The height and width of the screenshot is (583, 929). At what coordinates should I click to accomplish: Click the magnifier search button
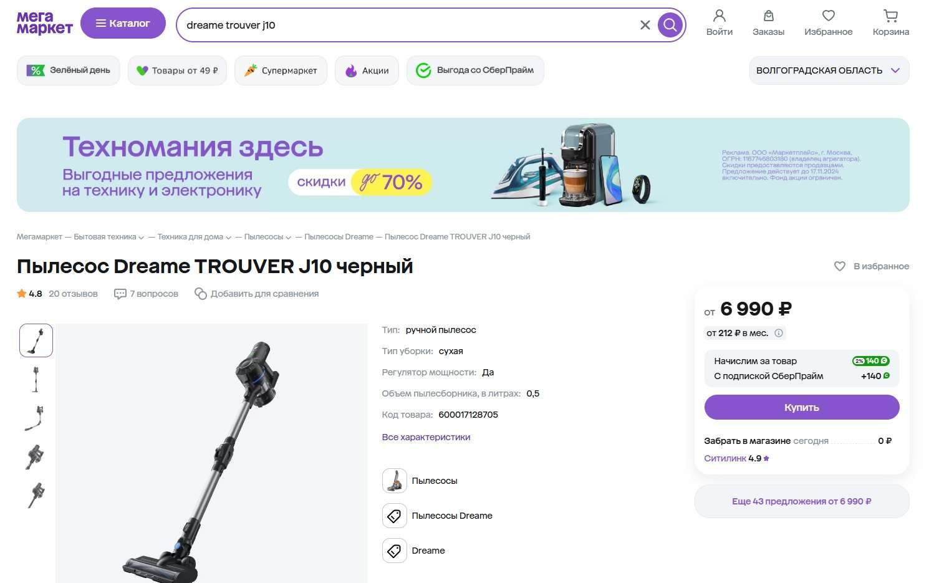tap(670, 25)
